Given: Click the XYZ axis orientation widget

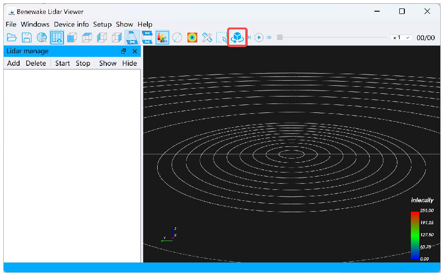Looking at the screenshot, I should tap(169, 235).
